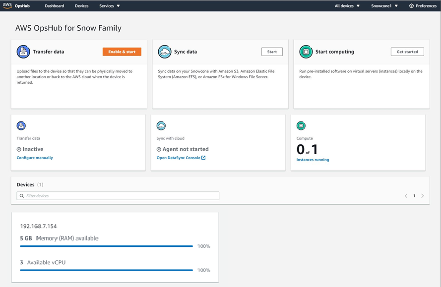Click the small Sync with cloud icon
This screenshot has height=287, width=441.
[x=161, y=126]
